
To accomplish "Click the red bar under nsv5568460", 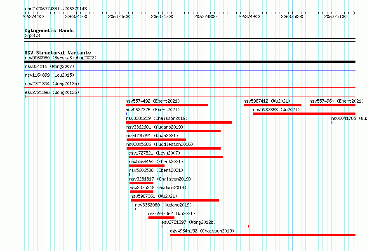I will [147, 166].
